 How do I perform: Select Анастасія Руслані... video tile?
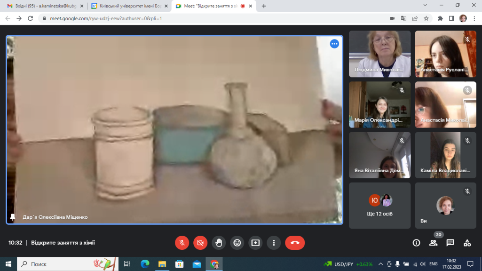click(445, 54)
